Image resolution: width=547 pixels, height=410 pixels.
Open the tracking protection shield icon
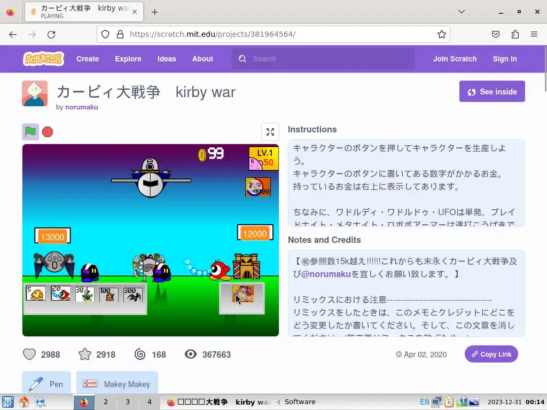[x=105, y=34]
